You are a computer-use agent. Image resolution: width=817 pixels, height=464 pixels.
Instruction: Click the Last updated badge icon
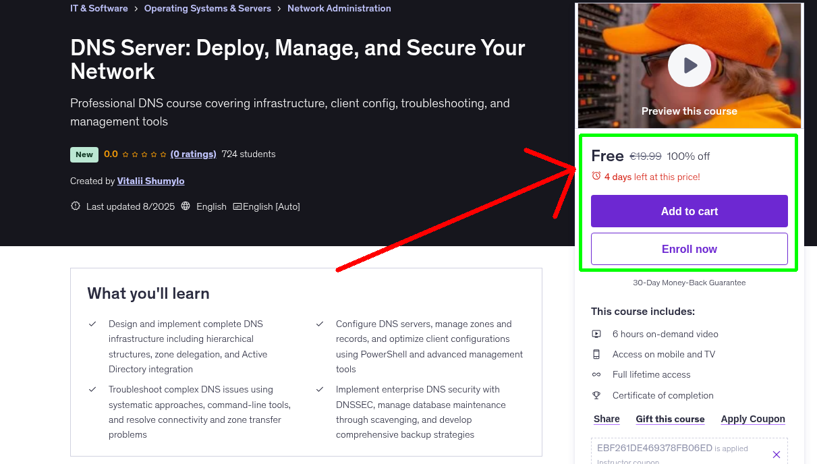[x=76, y=206]
